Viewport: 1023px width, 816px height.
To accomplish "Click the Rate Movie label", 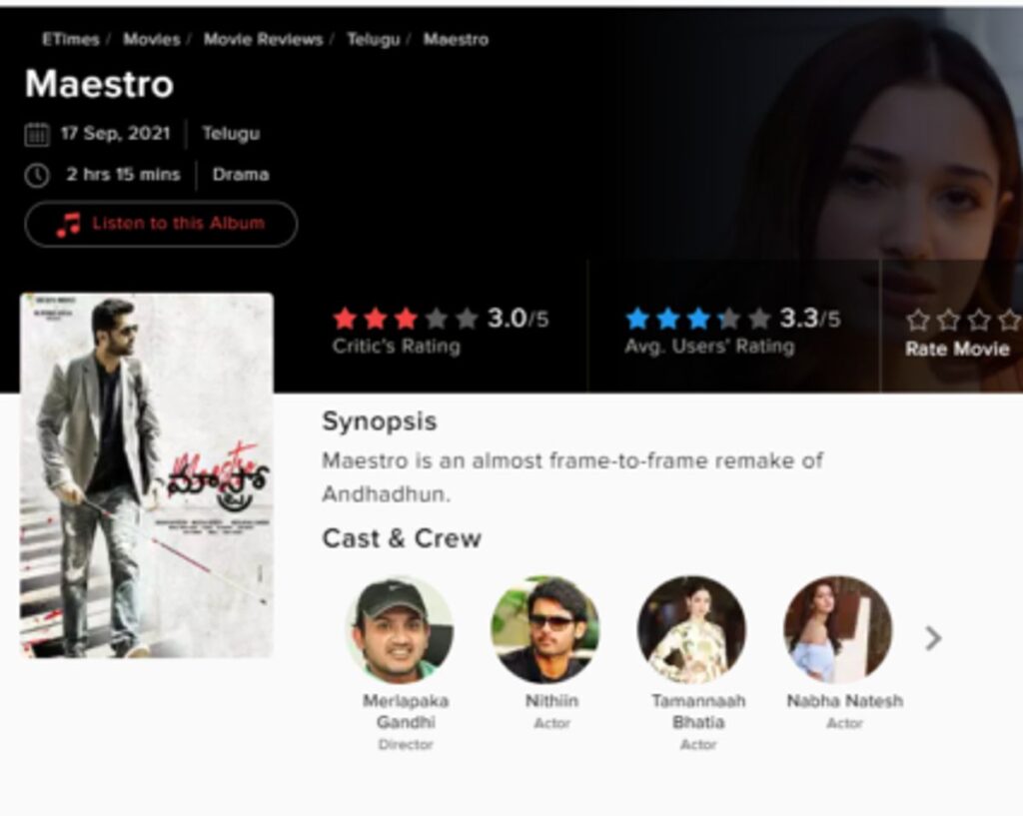I will point(957,350).
